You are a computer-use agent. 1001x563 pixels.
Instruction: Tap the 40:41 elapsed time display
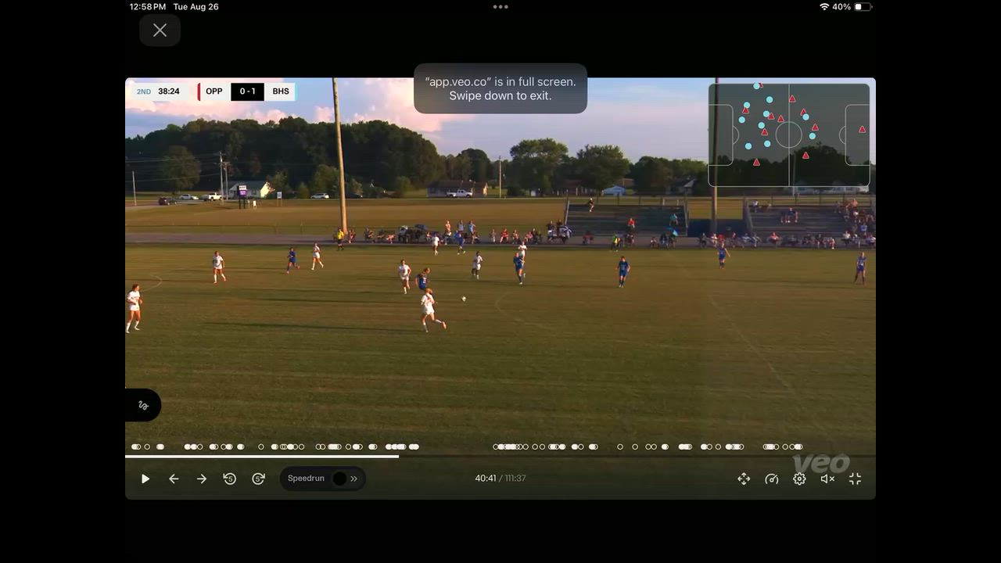tap(485, 479)
